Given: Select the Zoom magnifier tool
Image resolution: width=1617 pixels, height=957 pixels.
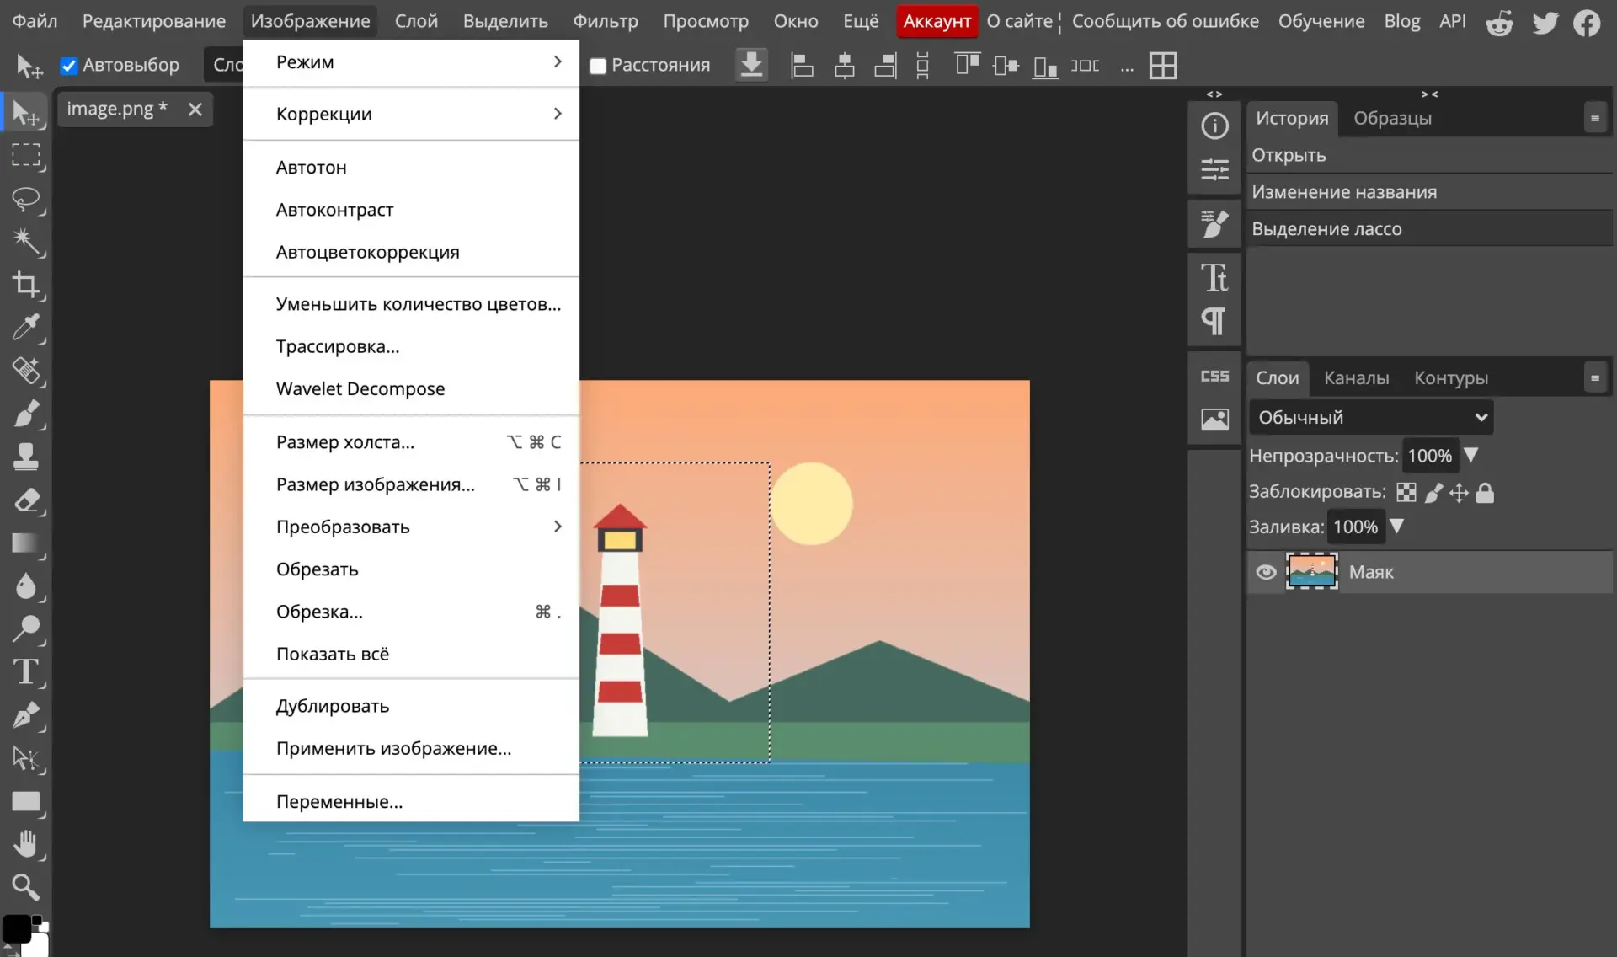Looking at the screenshot, I should tap(25, 887).
